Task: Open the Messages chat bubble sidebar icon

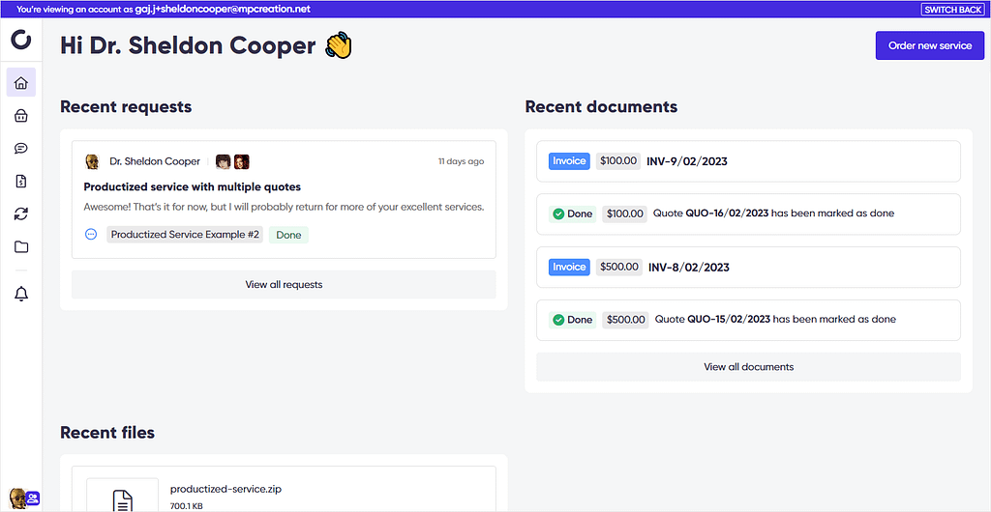Action: pos(21,148)
